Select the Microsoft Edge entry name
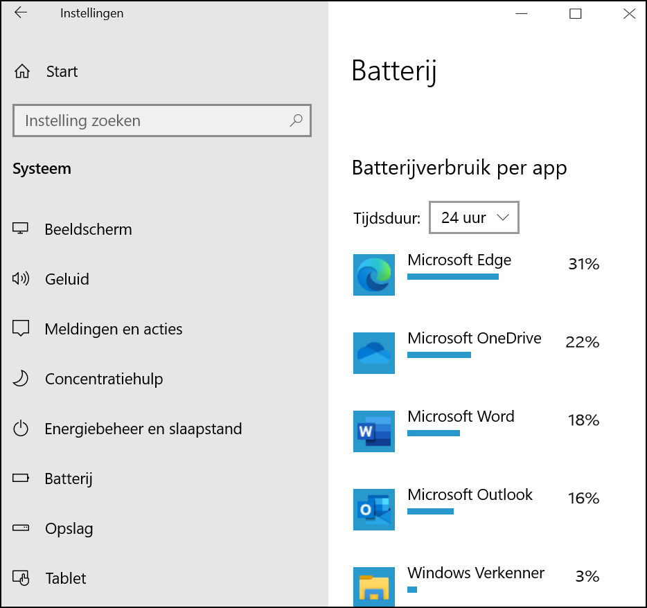647x608 pixels. click(459, 260)
